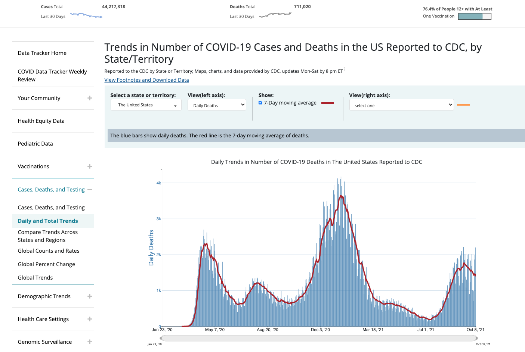Open Data Tracker Home
This screenshot has height=352, width=525.
pos(42,53)
